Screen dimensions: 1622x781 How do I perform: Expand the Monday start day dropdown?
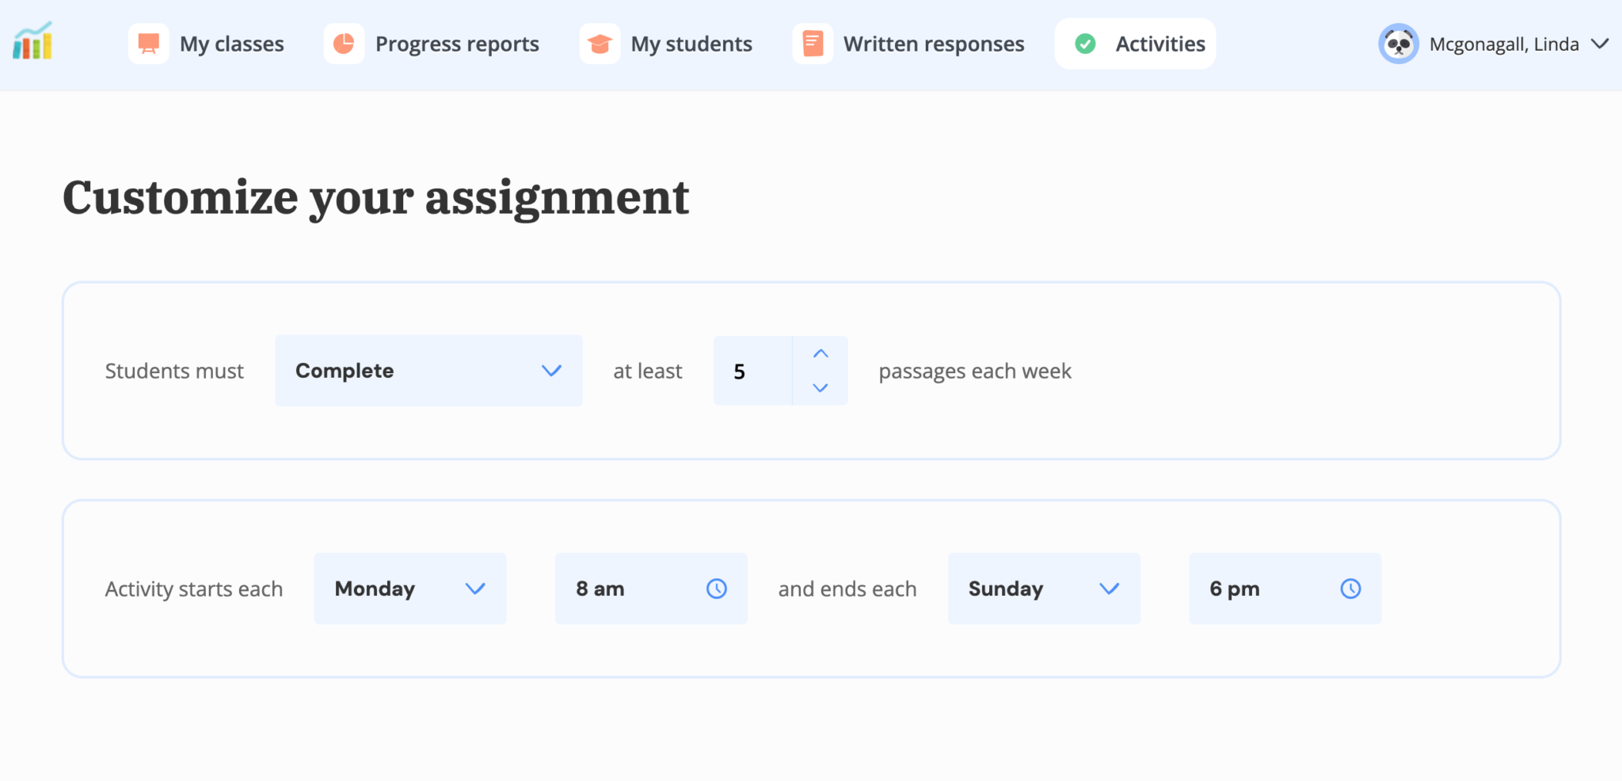point(409,589)
